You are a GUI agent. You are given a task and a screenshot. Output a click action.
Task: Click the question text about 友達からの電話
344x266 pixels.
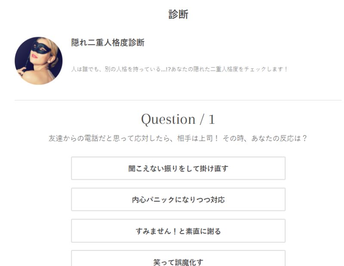click(x=178, y=138)
